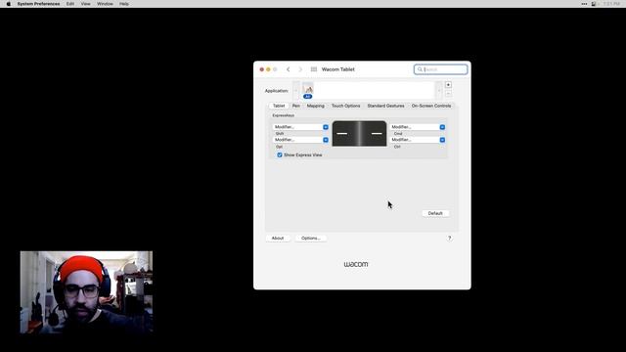The height and width of the screenshot is (352, 626).
Task: Open the Edit menu
Action: tap(70, 4)
